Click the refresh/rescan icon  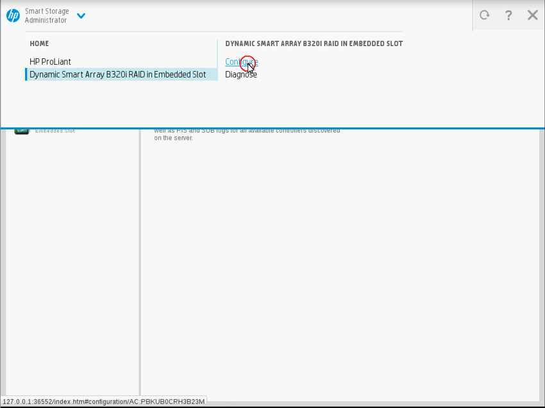tap(484, 15)
